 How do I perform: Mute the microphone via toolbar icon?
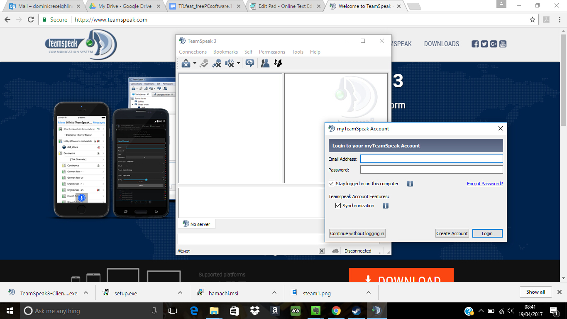(x=217, y=63)
